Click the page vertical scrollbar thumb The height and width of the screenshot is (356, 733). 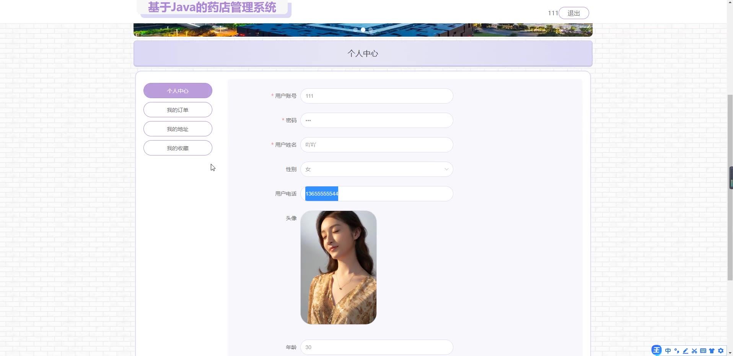pyautogui.click(x=730, y=187)
